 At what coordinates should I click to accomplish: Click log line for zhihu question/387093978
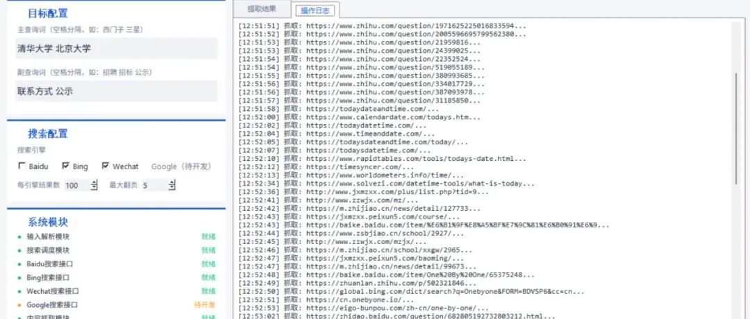[x=362, y=92]
